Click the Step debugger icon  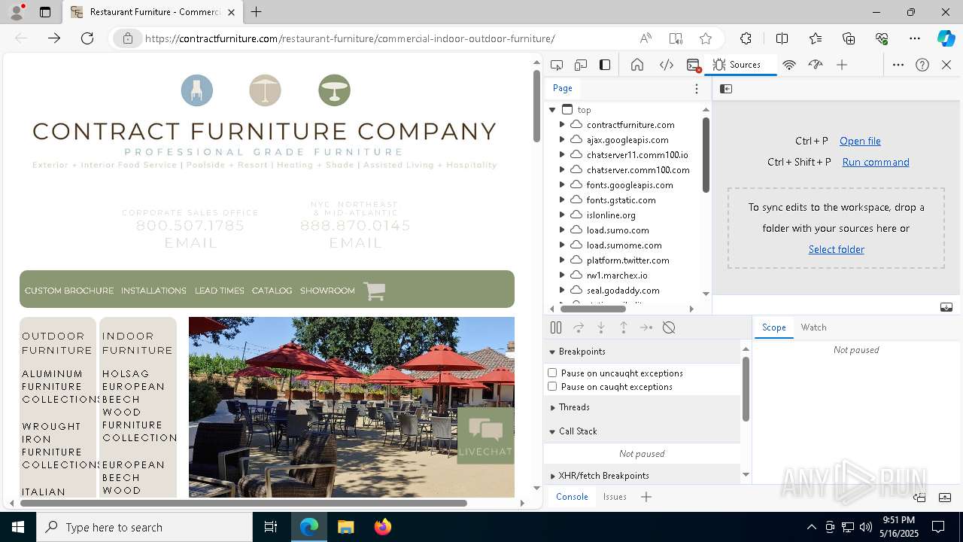tap(646, 327)
